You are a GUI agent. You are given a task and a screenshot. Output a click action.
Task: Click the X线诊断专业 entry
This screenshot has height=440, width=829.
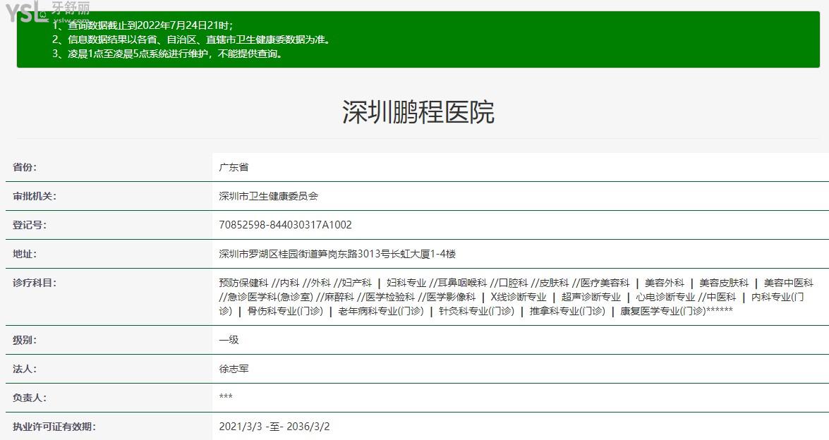518,298
